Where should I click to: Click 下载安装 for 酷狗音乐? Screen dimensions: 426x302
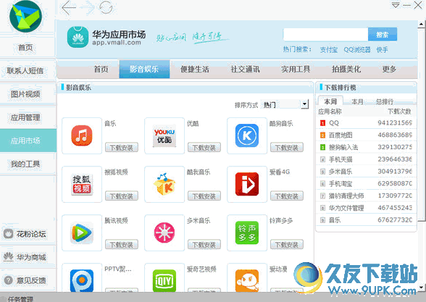287,148
